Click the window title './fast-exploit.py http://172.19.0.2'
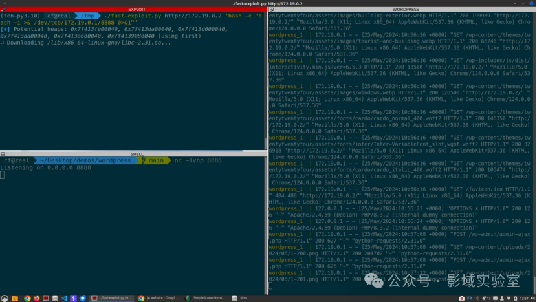 click(x=267, y=3)
